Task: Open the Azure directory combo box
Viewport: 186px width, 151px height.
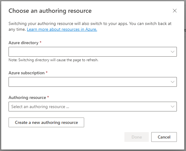Action: pyautogui.click(x=93, y=52)
